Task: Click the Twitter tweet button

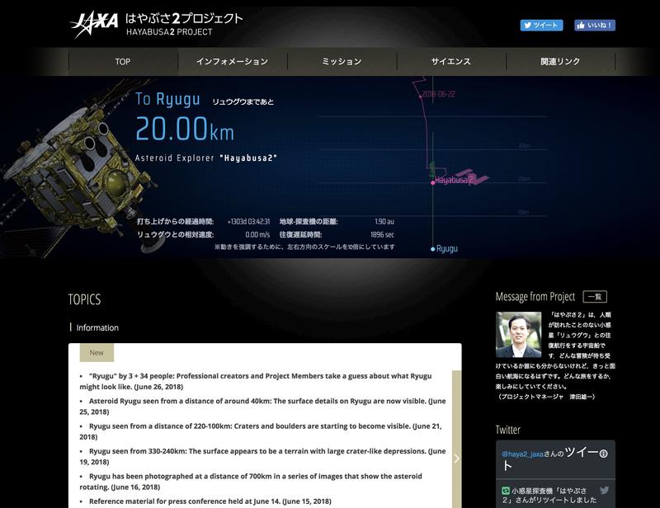Action: [x=541, y=26]
